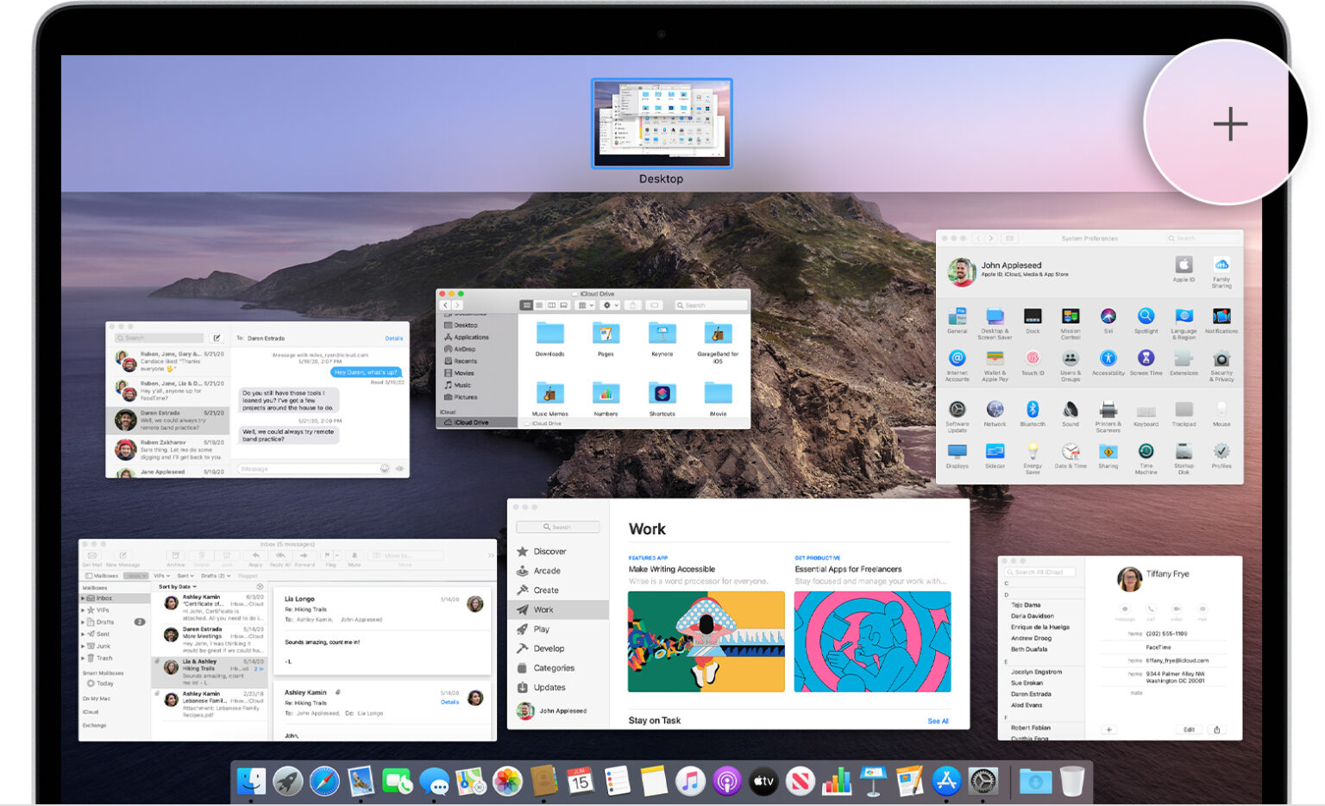Mute the selected email thread

tap(354, 555)
